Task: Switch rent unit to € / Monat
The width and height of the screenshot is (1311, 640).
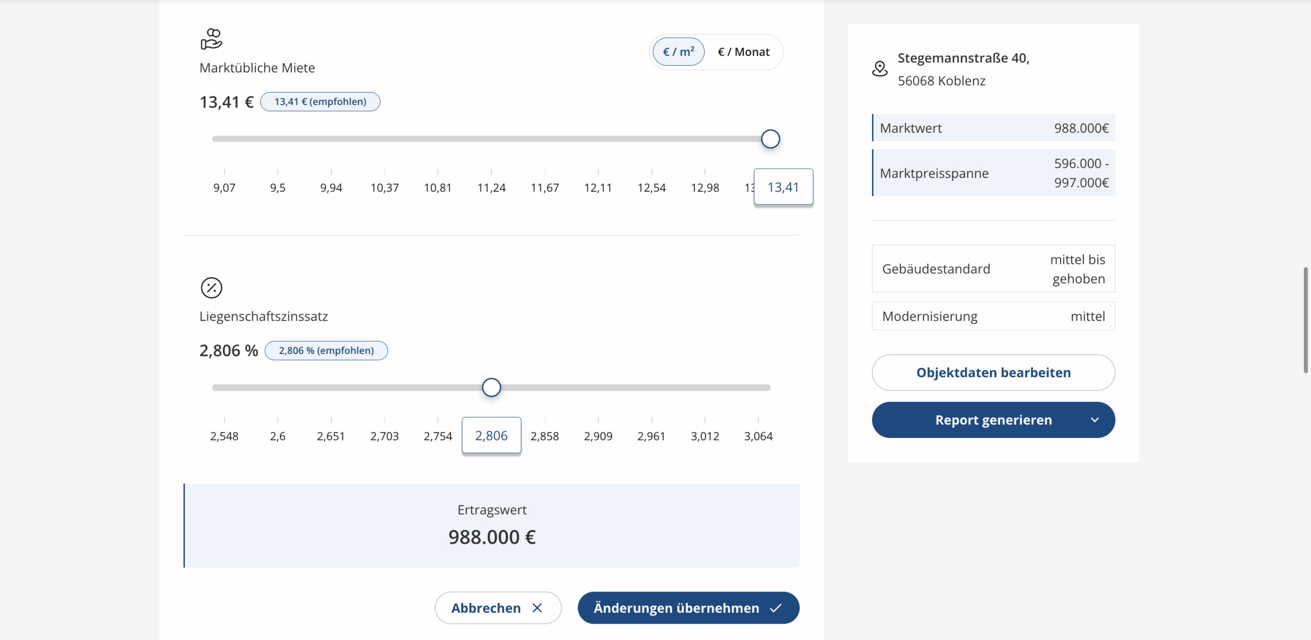Action: (x=743, y=52)
